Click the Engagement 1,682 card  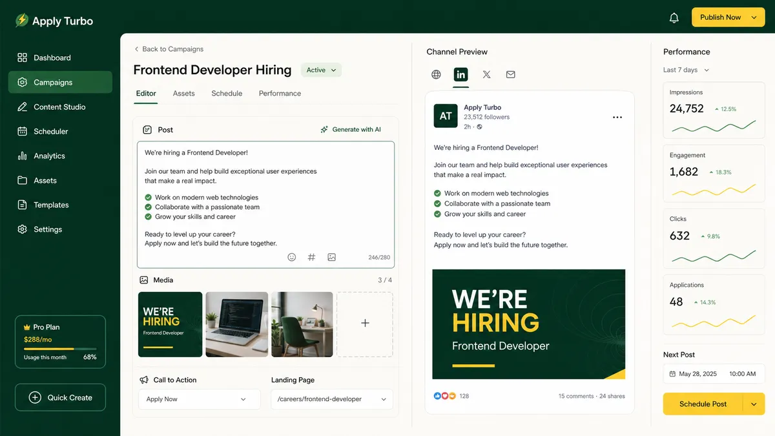click(x=714, y=174)
